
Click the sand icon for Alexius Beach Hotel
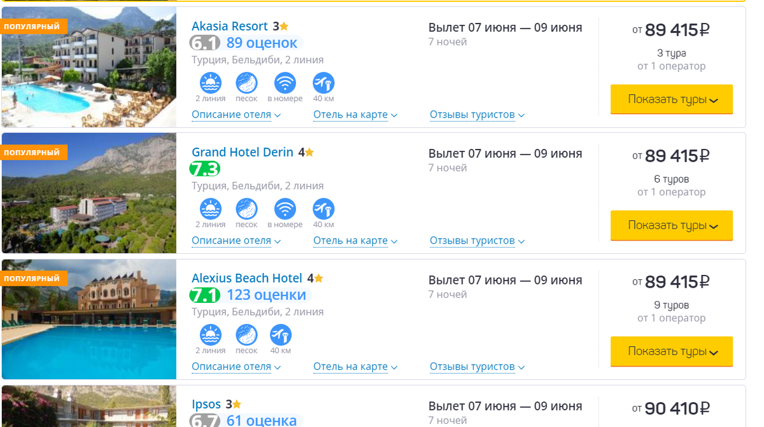click(x=247, y=335)
